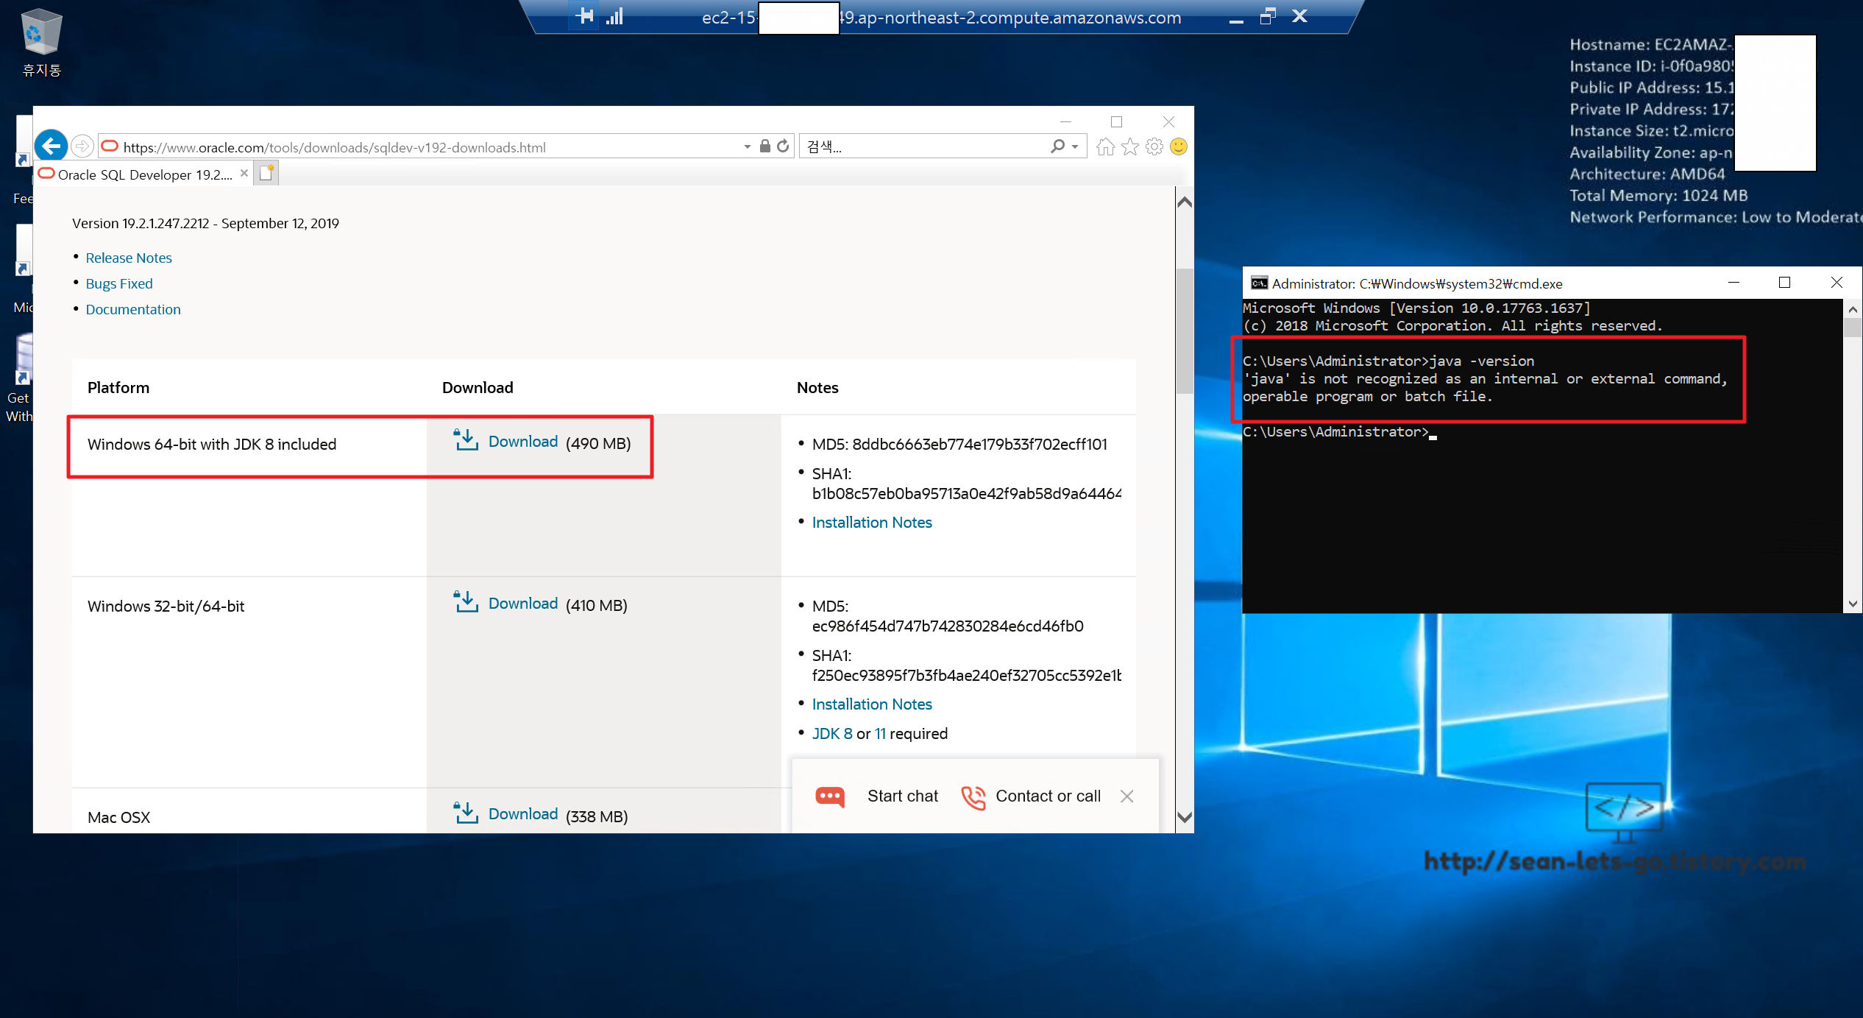Click the JDK 8 required link
Screen dimensions: 1863x1018
[x=831, y=734]
